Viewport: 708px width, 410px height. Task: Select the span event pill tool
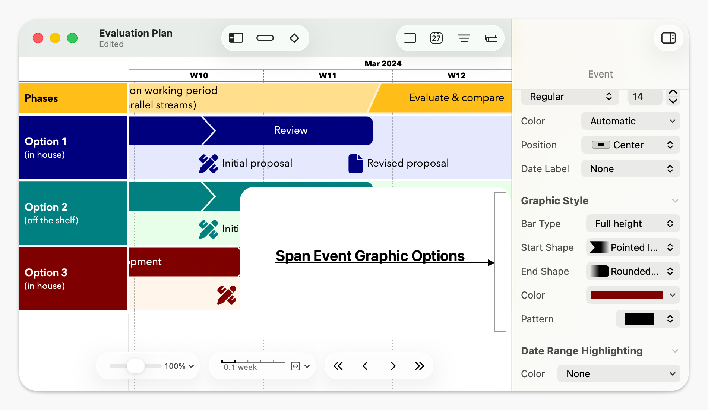265,38
